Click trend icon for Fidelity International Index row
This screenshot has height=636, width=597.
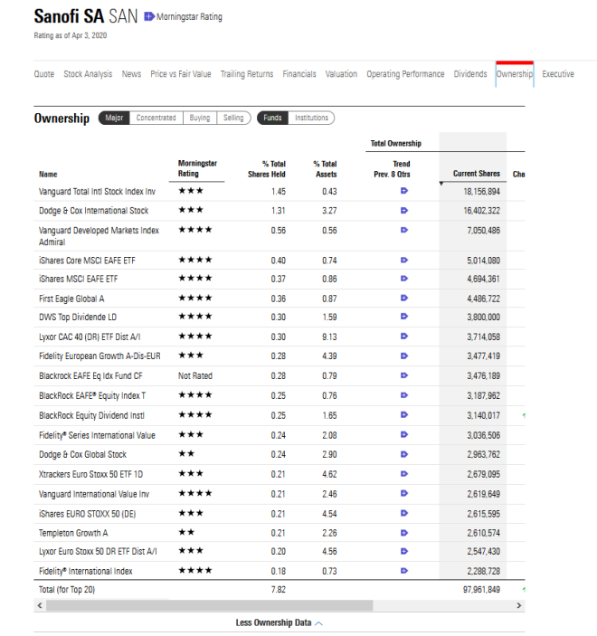click(x=403, y=571)
